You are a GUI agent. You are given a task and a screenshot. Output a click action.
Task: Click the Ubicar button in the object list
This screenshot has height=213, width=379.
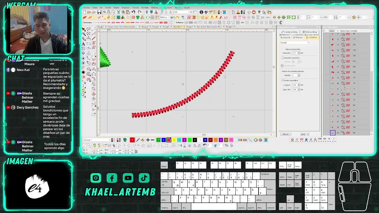[332, 31]
